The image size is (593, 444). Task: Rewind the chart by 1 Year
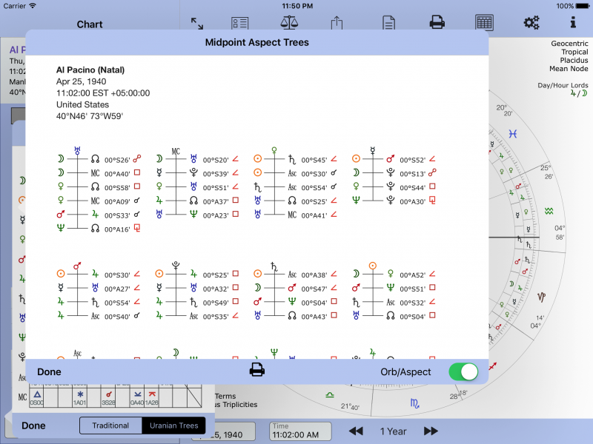click(x=356, y=431)
